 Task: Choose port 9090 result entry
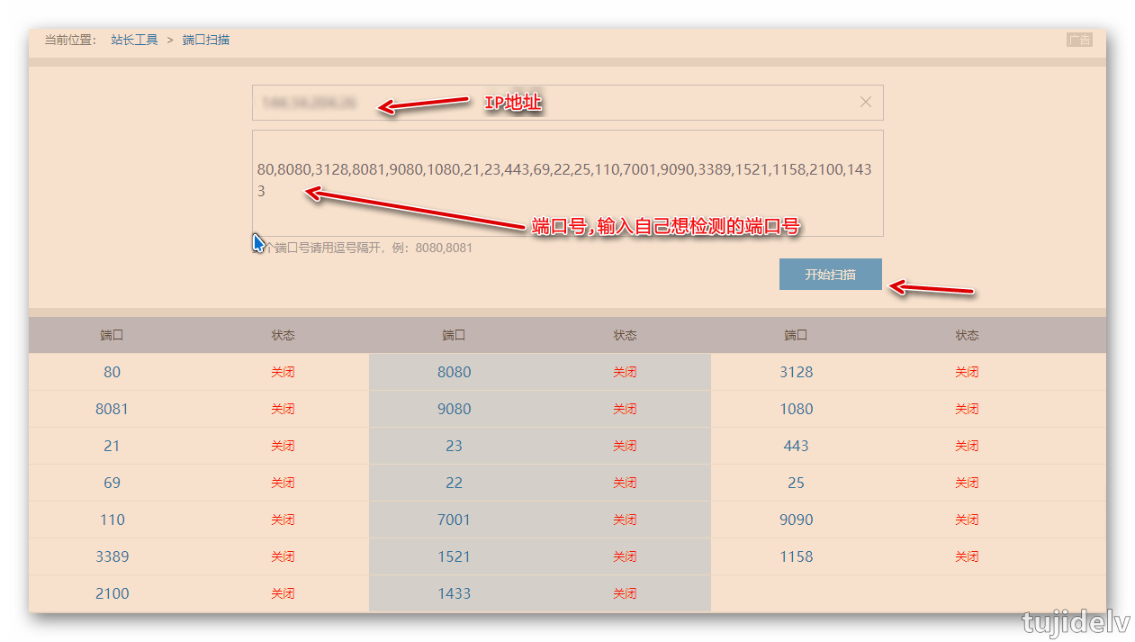pyautogui.click(x=796, y=520)
